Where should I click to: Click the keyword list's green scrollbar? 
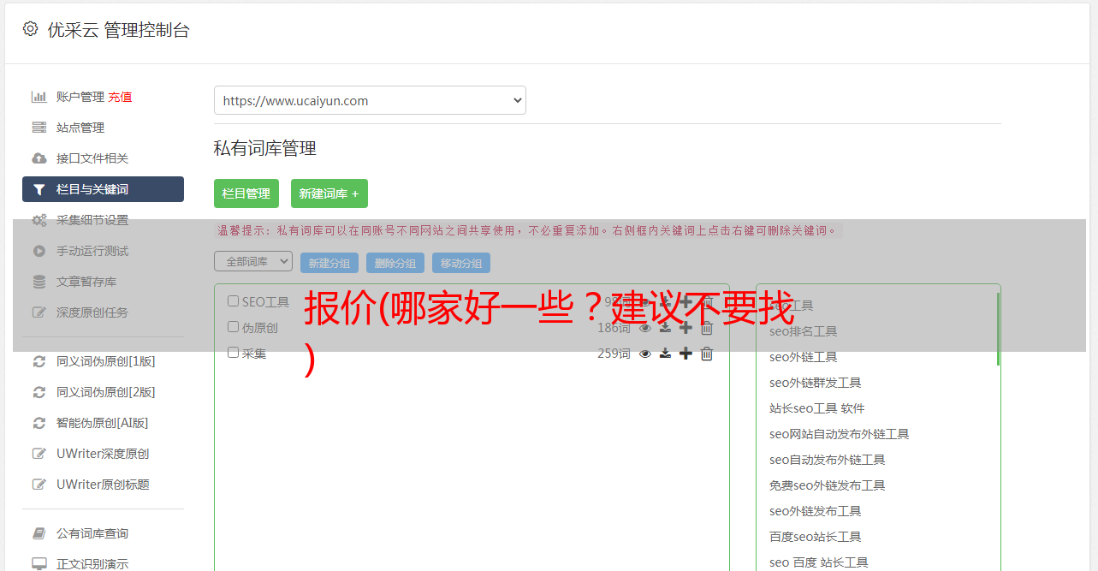998,330
